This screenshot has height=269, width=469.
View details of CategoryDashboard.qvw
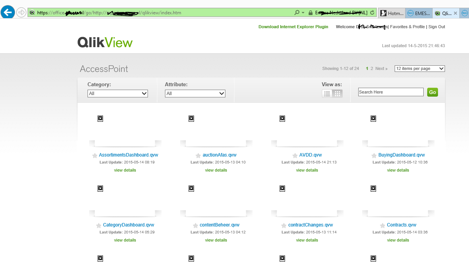pyautogui.click(x=125, y=240)
